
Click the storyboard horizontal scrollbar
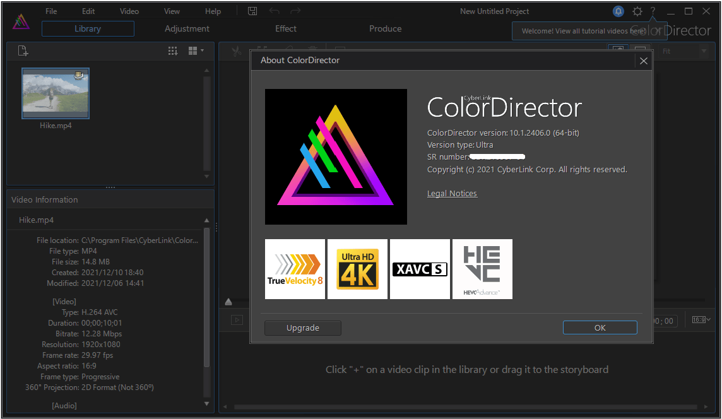pyautogui.click(x=466, y=406)
